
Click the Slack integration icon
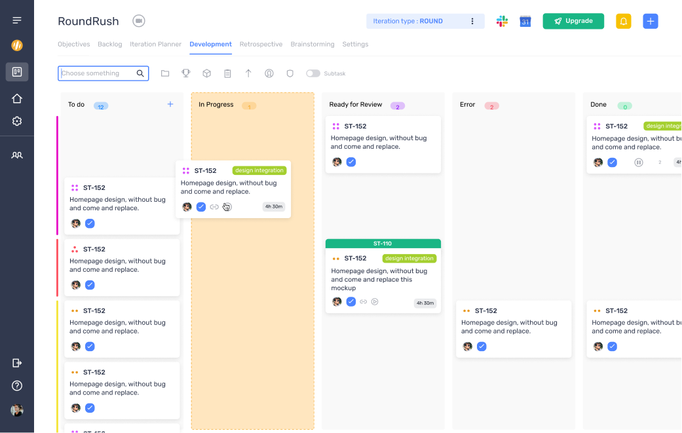(502, 21)
